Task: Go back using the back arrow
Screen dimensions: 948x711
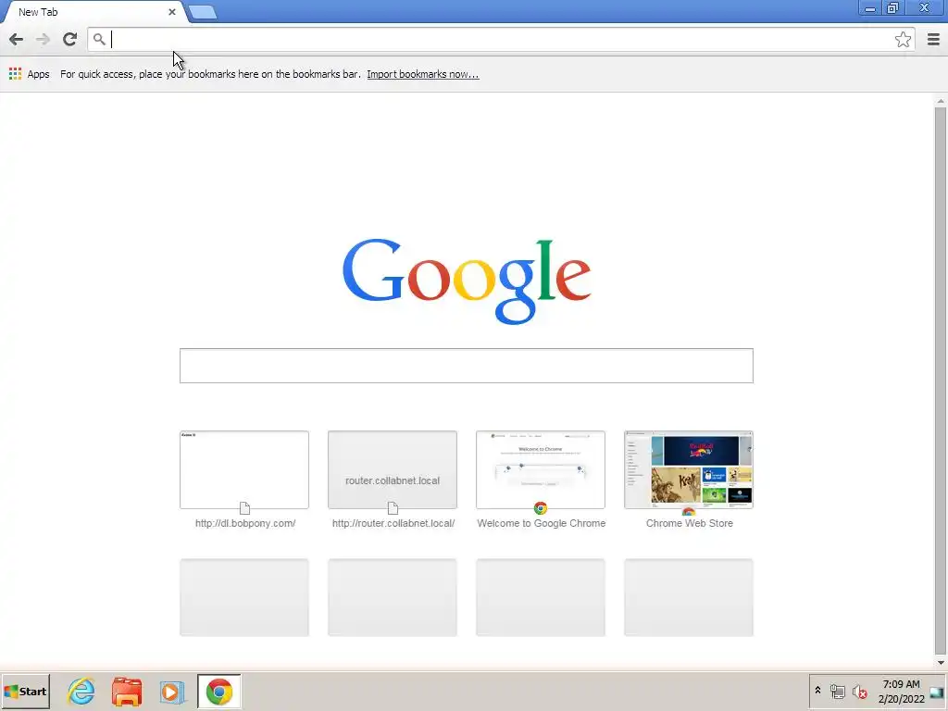Action: pyautogui.click(x=17, y=39)
